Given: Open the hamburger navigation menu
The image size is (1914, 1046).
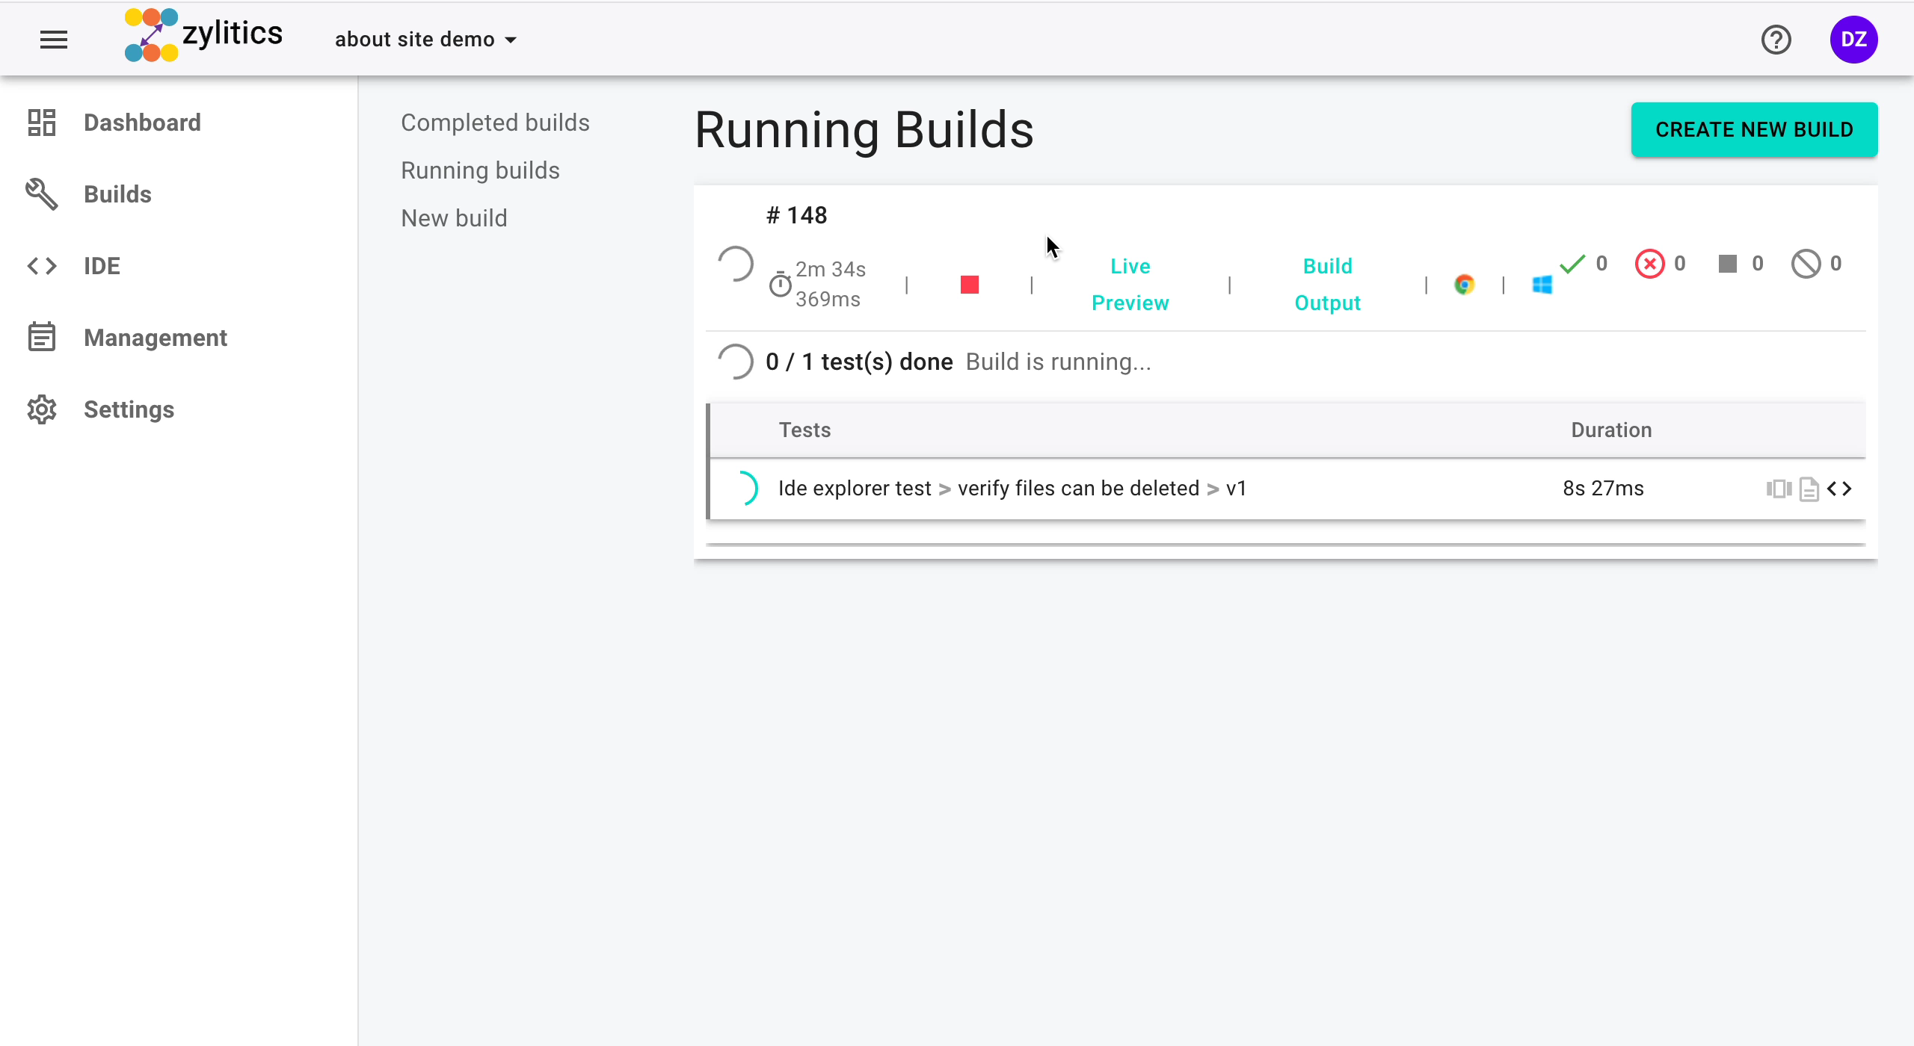Looking at the screenshot, I should pos(54,40).
